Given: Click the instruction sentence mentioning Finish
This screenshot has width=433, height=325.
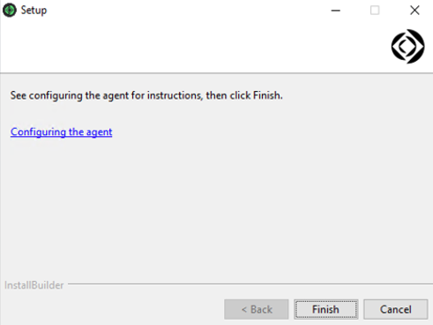Looking at the screenshot, I should (x=146, y=95).
